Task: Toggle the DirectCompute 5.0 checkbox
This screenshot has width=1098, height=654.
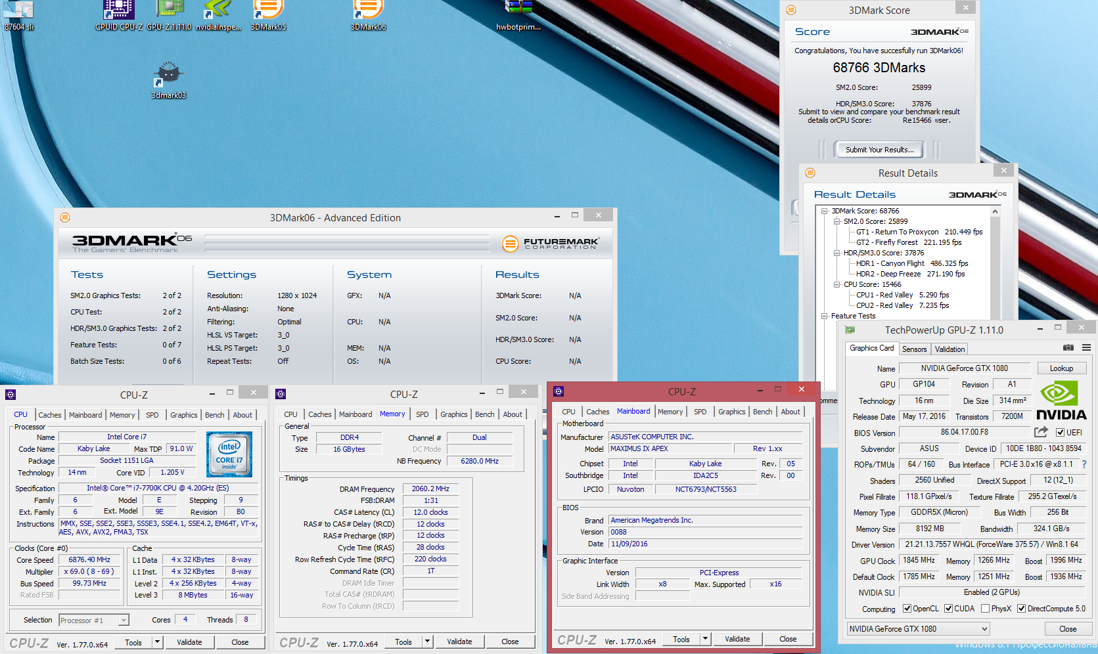Action: pos(1021,609)
